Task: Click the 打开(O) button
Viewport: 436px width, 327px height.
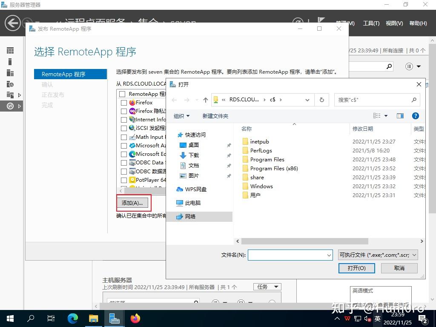Action: click(356, 268)
